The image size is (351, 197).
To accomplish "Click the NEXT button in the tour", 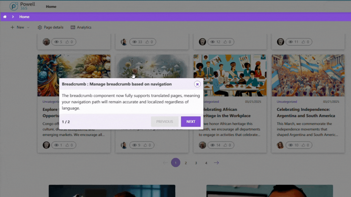I will [x=191, y=122].
